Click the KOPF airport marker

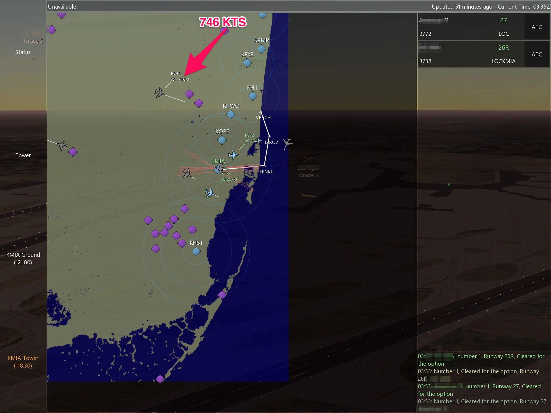coord(222,140)
